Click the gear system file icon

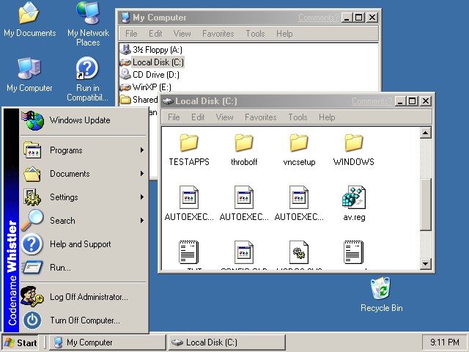click(x=299, y=252)
